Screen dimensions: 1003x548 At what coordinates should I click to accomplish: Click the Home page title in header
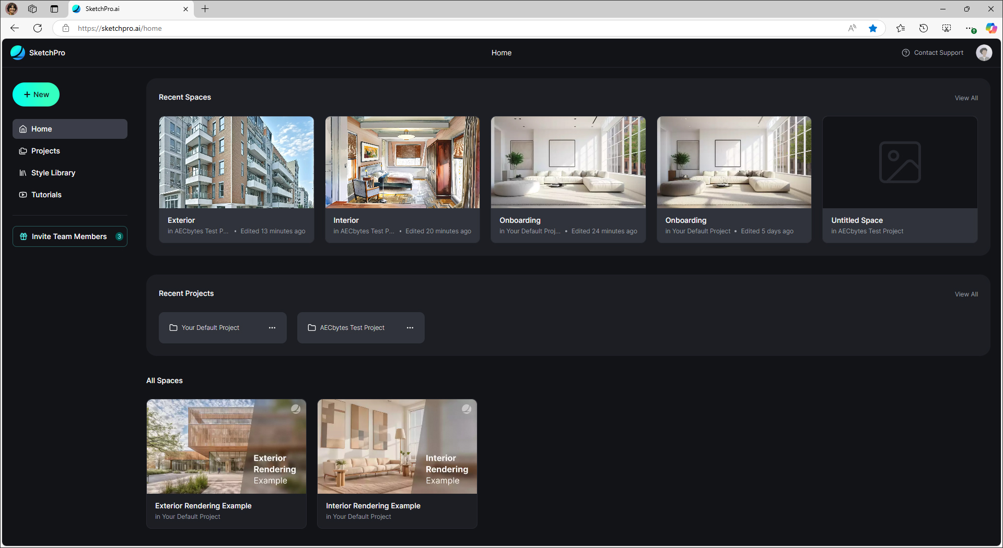coord(501,53)
